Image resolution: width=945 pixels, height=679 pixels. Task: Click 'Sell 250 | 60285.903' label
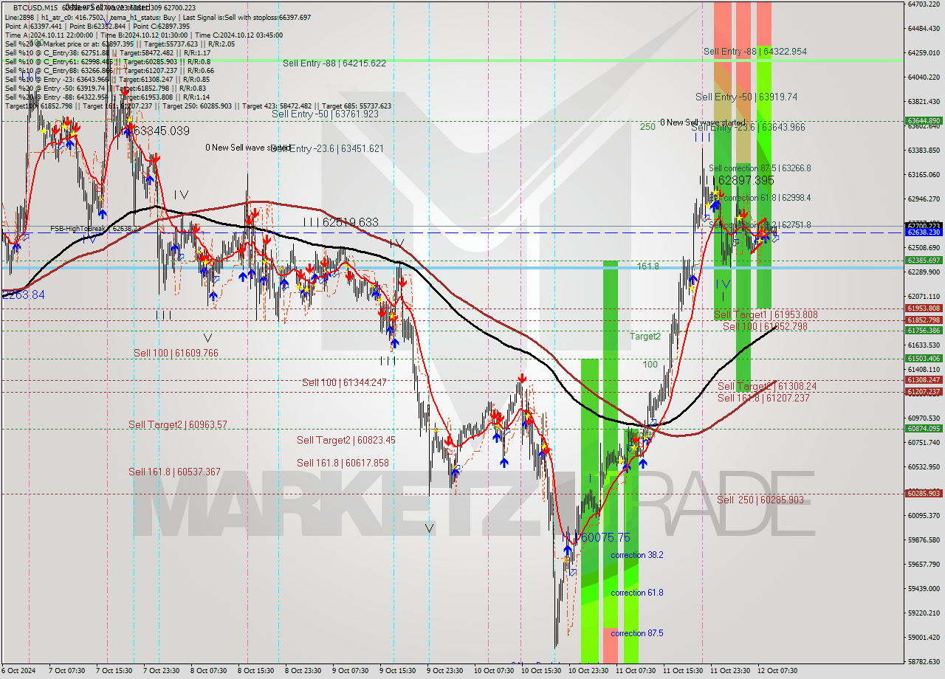760,500
